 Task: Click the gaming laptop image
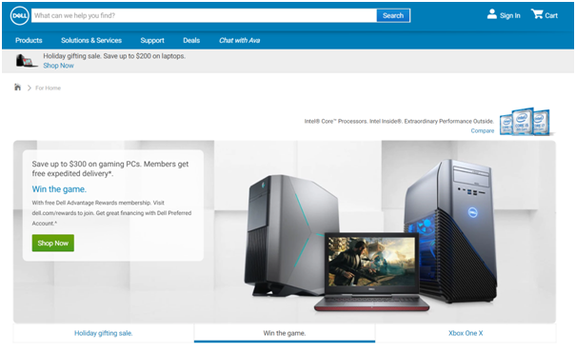pyautogui.click(x=371, y=272)
